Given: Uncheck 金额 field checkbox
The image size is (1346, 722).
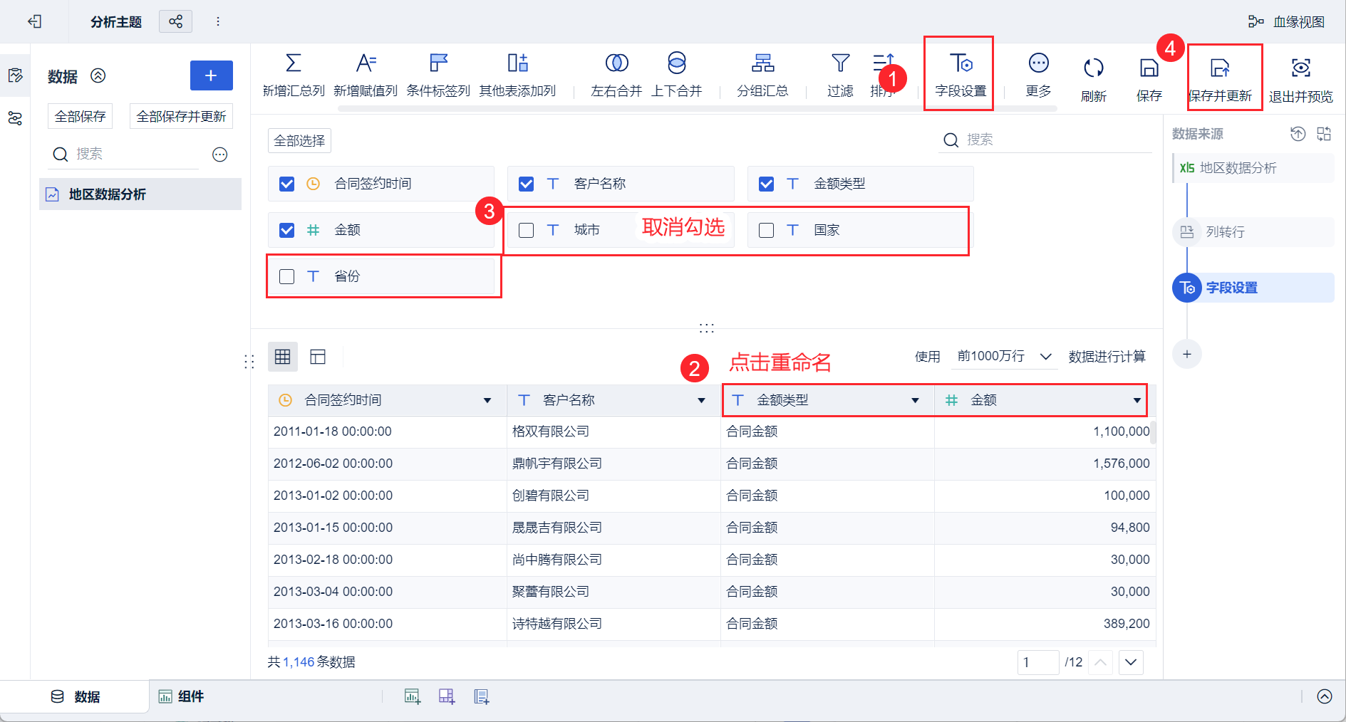Looking at the screenshot, I should pos(287,230).
